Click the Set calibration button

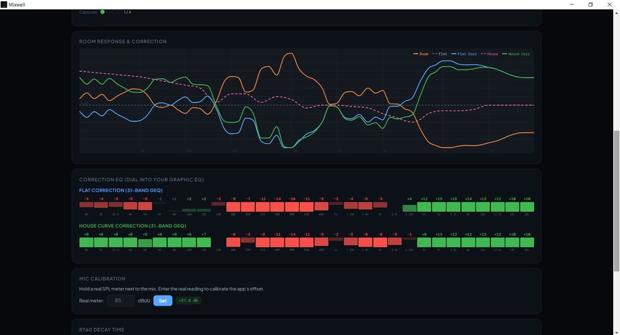[x=162, y=300]
